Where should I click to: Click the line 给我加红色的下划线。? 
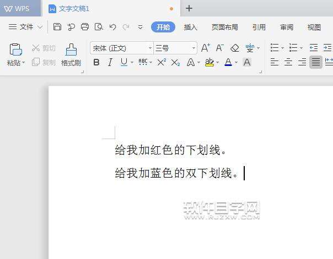tap(171, 150)
